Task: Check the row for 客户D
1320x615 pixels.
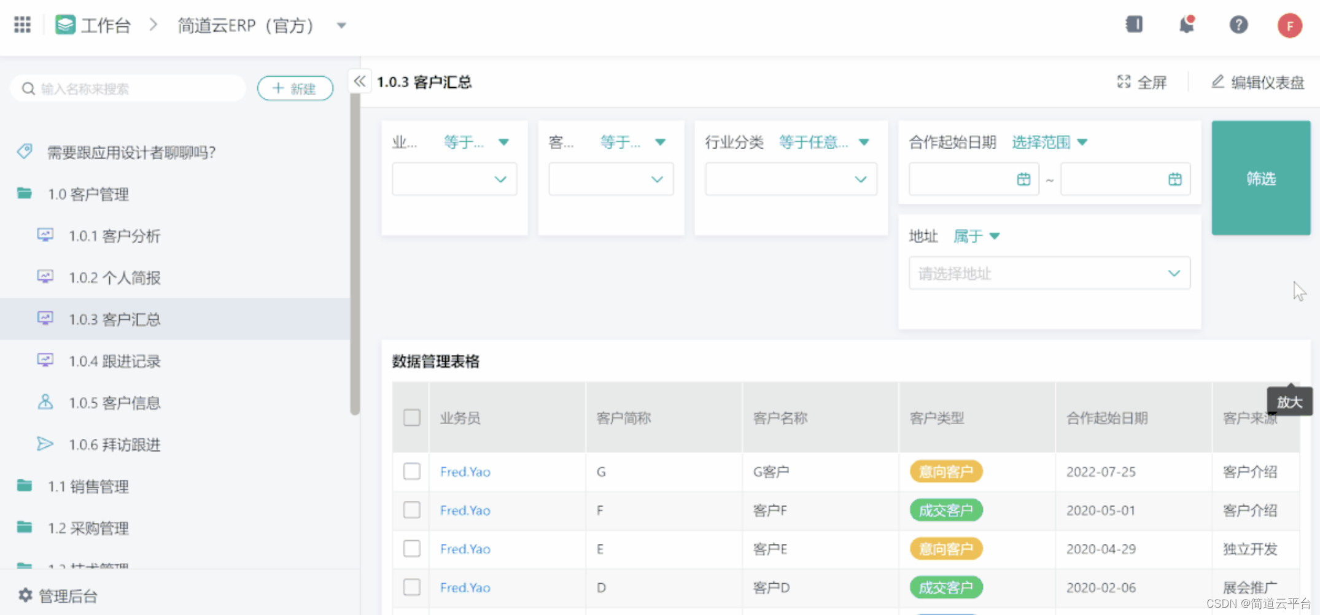Action: [x=412, y=587]
